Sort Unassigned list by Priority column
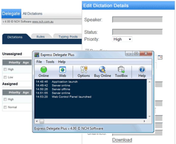Image resolution: width=176 pixels, height=144 pixels. pos(15,63)
